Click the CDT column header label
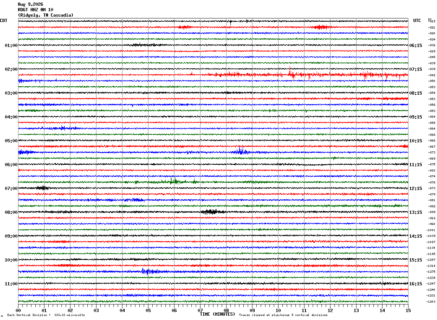The height and width of the screenshot is (320, 437). 4,21
